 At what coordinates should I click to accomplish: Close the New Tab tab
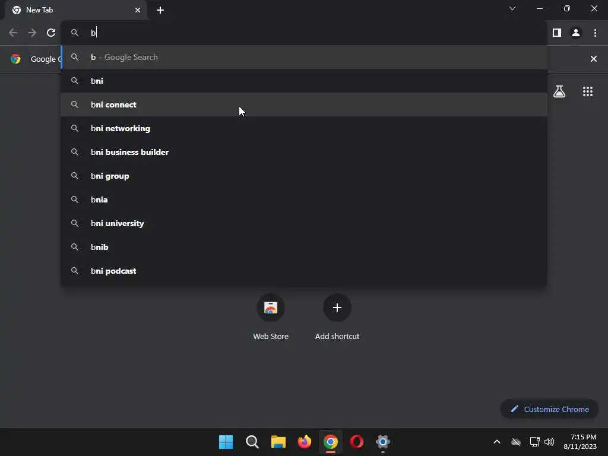138,10
